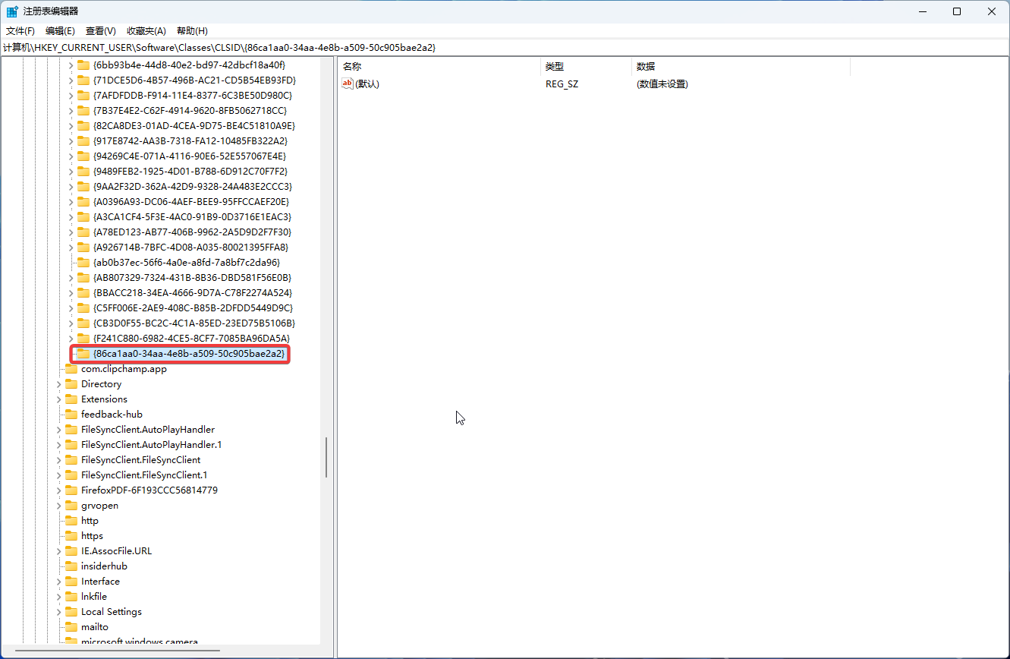This screenshot has height=659, width=1010.
Task: Open the 收藏夹(A) menu
Action: pyautogui.click(x=146, y=31)
